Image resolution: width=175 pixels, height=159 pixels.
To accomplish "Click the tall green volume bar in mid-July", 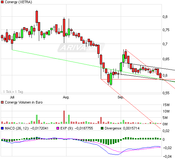I will (x=37, y=119).
